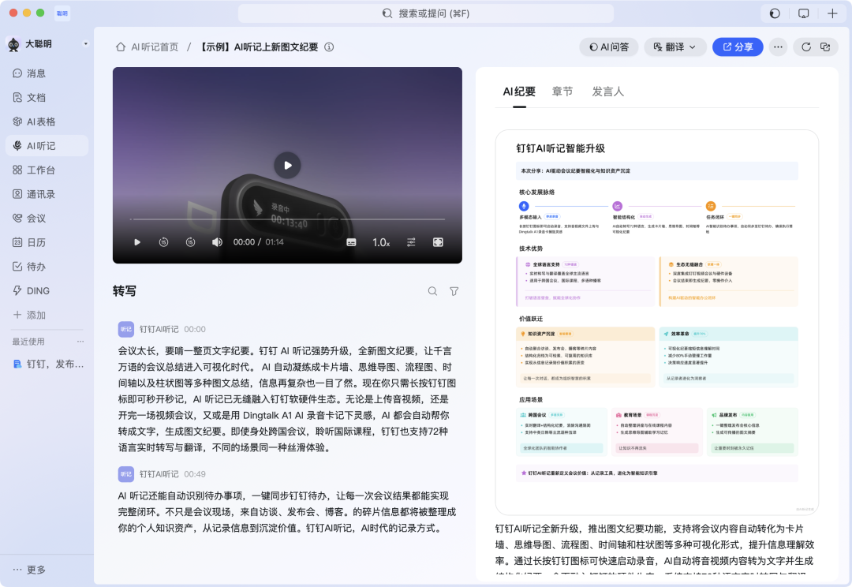The height and width of the screenshot is (587, 852).
Task: Skip the video forward 15 seconds
Action: coord(191,242)
